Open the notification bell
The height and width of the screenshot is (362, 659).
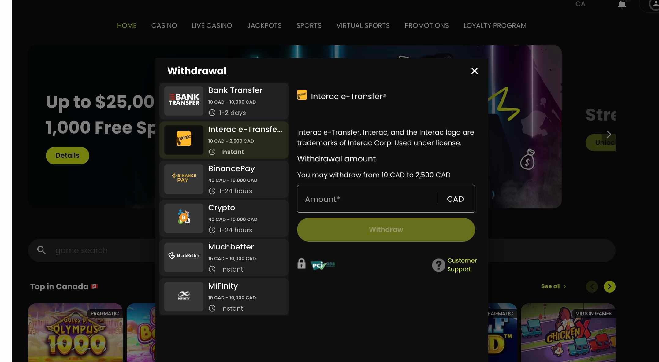click(622, 4)
